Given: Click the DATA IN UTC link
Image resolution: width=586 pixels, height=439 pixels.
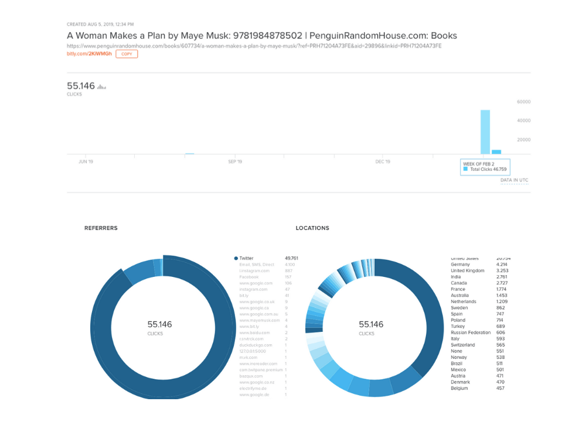Looking at the screenshot, I should tap(514, 180).
